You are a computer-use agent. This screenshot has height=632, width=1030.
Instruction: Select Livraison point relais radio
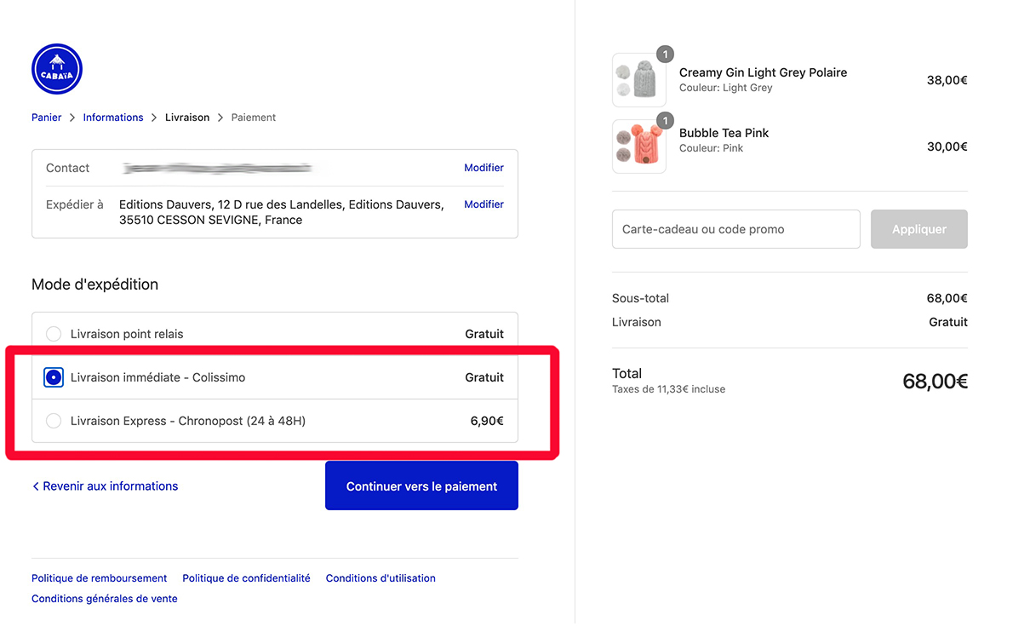click(x=54, y=334)
